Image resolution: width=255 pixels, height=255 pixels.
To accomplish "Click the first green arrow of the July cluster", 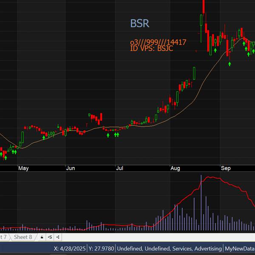I will (108, 135).
